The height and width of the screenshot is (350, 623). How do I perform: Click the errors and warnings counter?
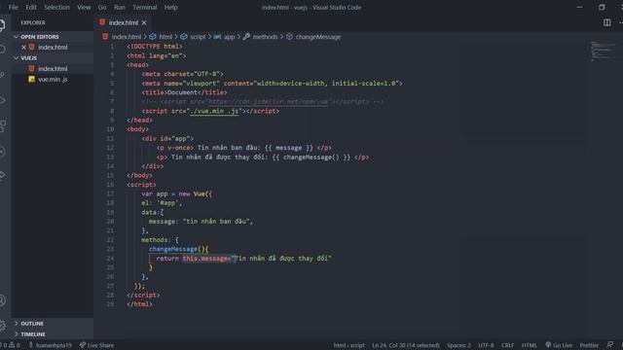[10, 345]
